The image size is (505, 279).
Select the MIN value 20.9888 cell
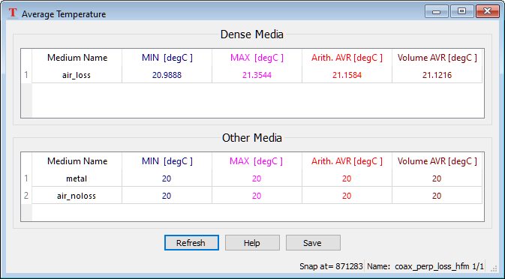coord(167,75)
